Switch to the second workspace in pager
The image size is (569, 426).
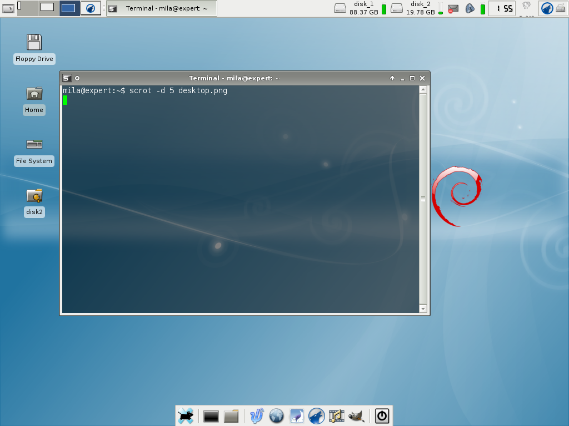pyautogui.click(x=48, y=8)
